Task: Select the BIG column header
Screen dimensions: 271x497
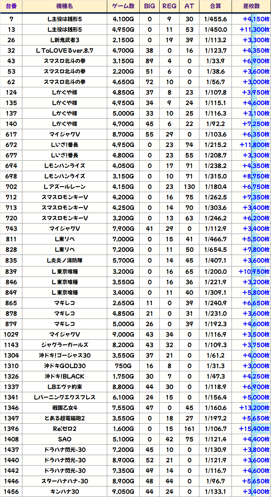Action: point(149,6)
